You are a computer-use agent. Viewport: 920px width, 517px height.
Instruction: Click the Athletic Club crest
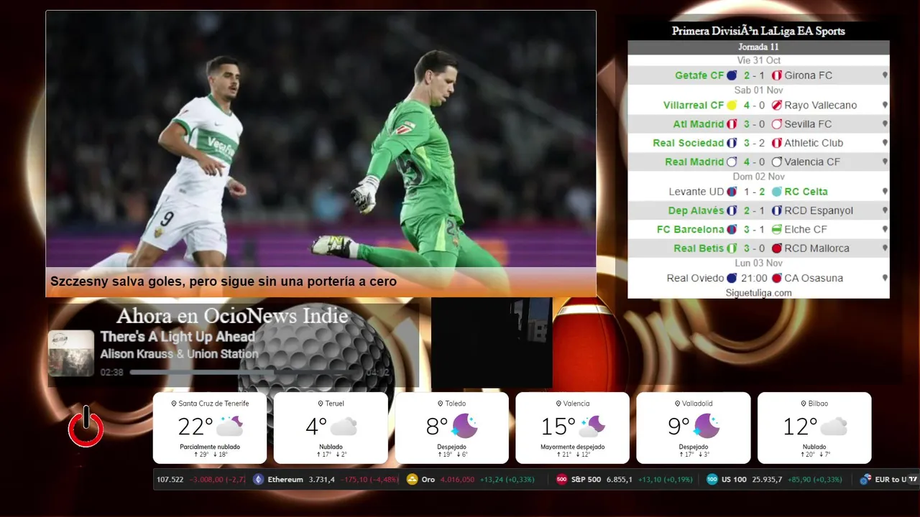pyautogui.click(x=776, y=143)
